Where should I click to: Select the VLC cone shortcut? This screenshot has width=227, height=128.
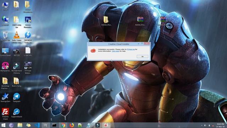(17, 37)
